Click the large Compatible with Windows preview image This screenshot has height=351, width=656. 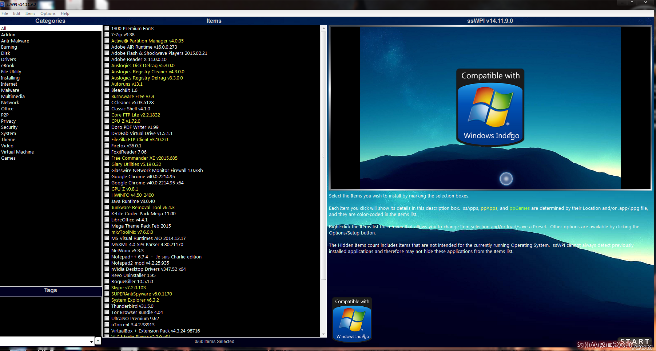point(490,108)
